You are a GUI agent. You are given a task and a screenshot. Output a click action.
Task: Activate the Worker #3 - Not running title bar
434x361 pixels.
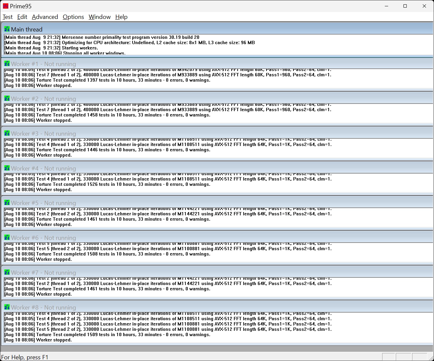tap(217, 133)
